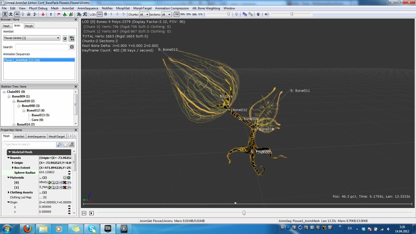
Task: Set playback speed to 25 percent
Action: [188, 14]
